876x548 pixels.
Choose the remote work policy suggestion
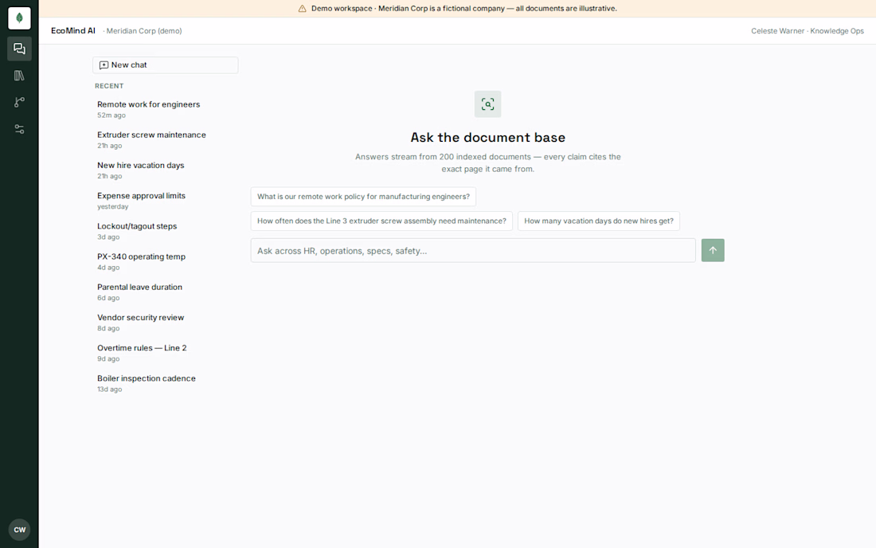363,197
